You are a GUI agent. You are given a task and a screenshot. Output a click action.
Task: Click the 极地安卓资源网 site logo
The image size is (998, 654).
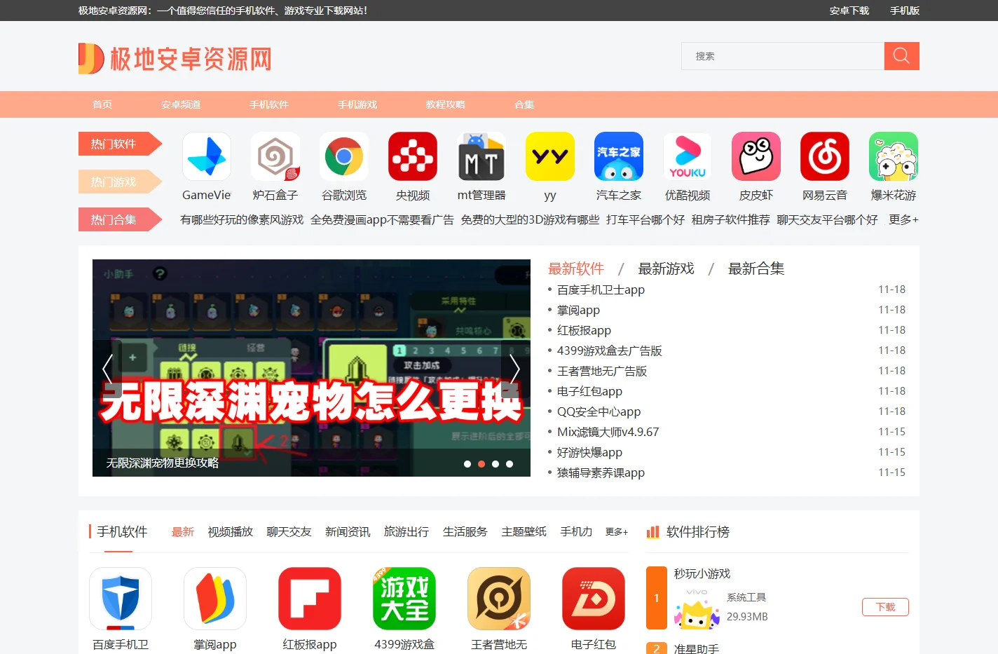click(x=175, y=59)
